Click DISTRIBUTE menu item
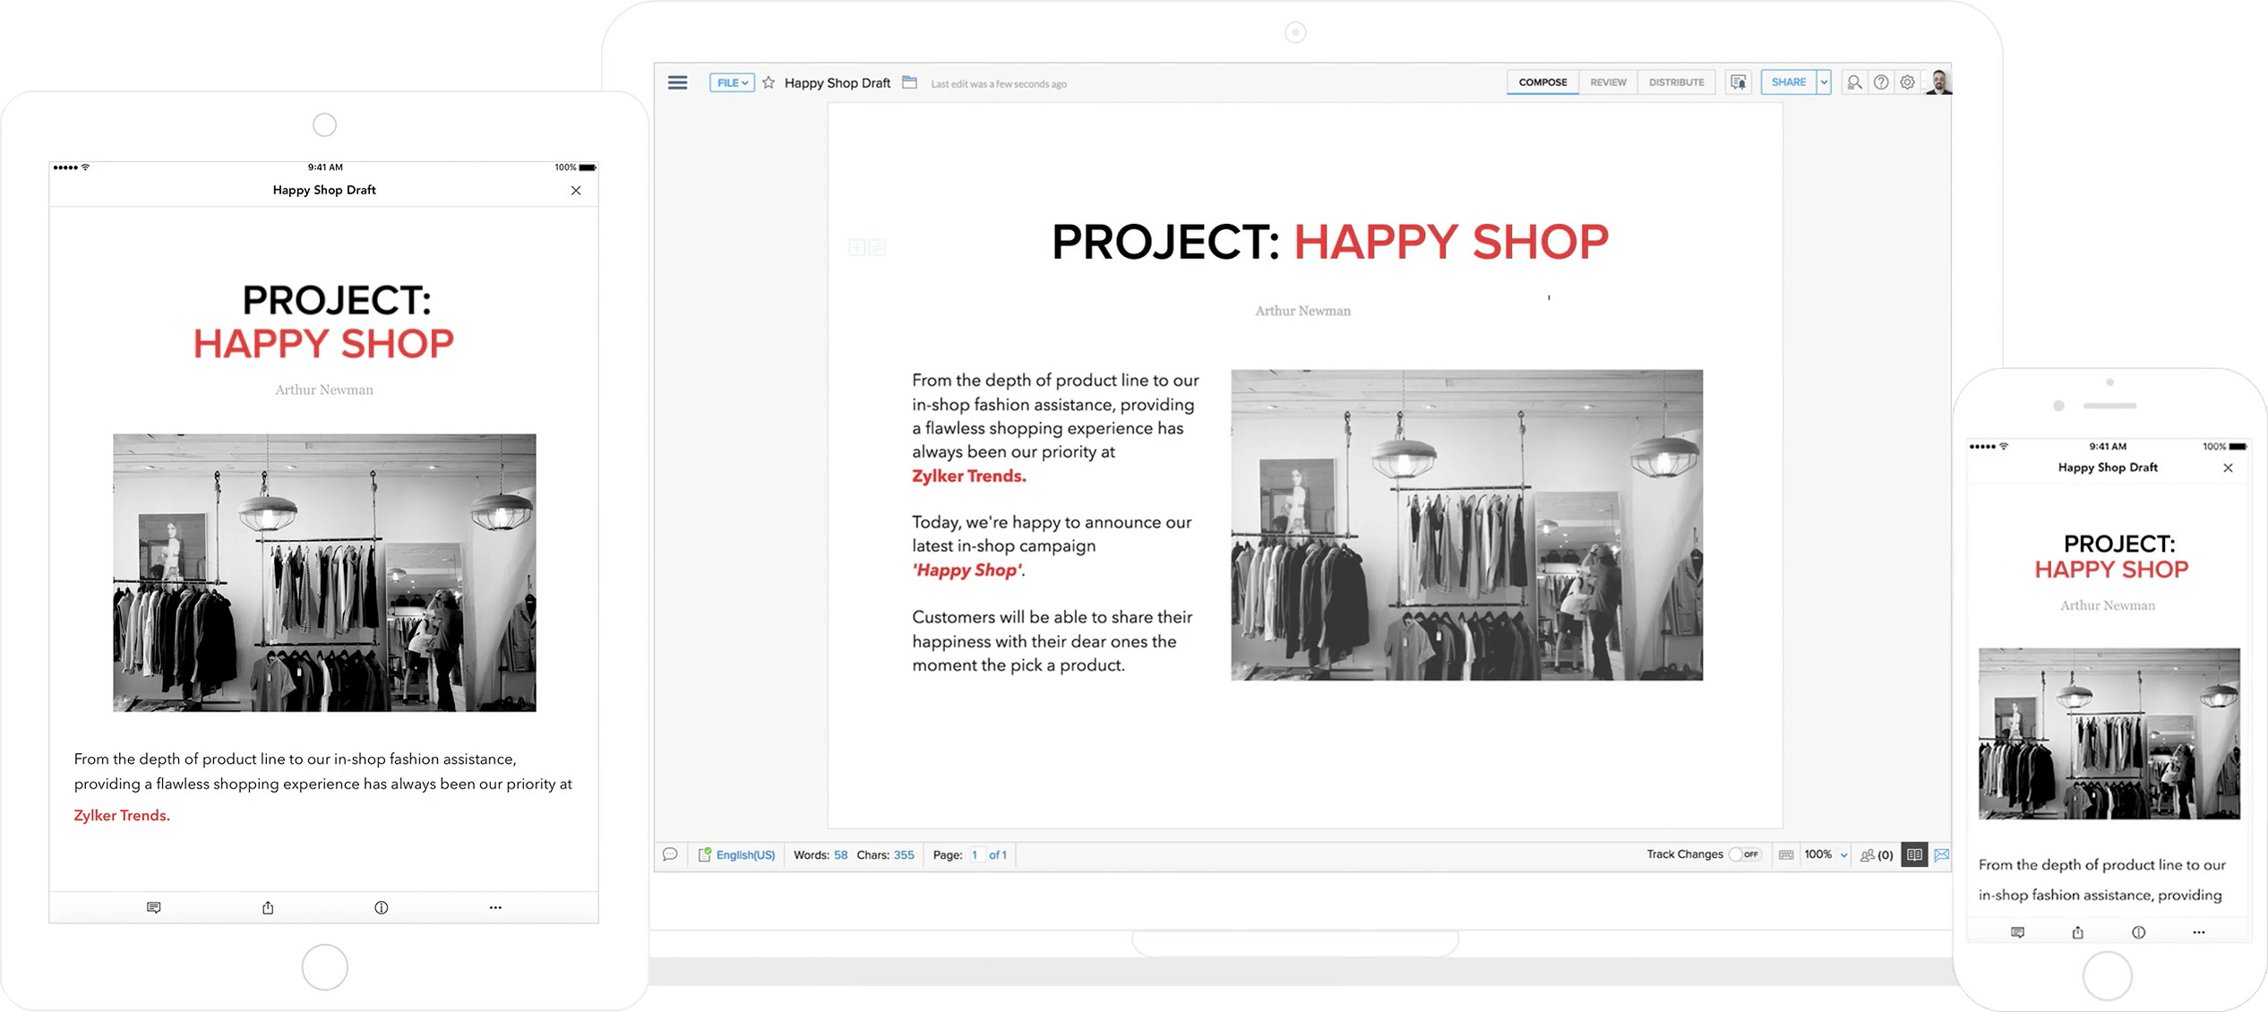 [1675, 82]
